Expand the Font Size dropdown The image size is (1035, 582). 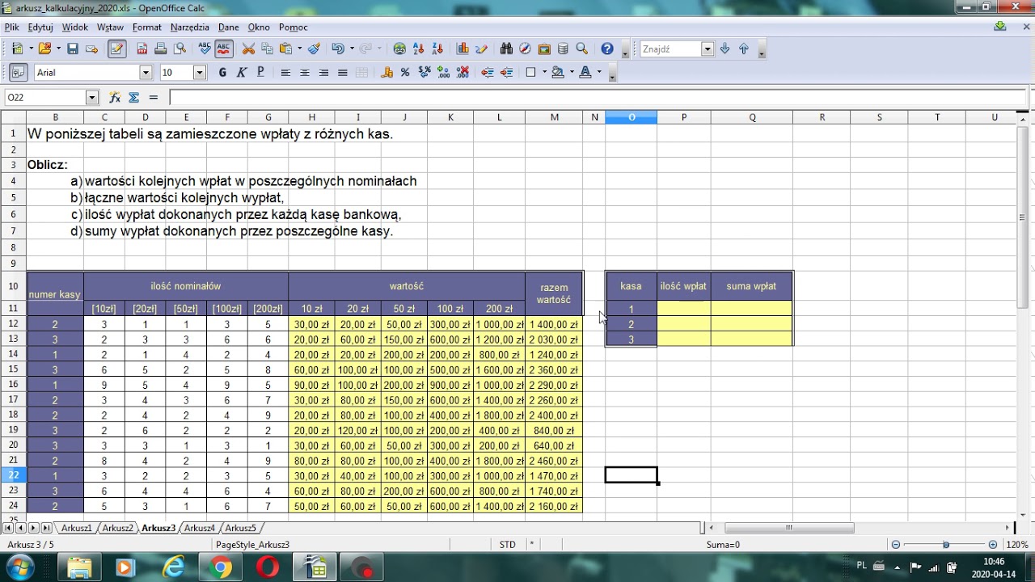pyautogui.click(x=200, y=73)
